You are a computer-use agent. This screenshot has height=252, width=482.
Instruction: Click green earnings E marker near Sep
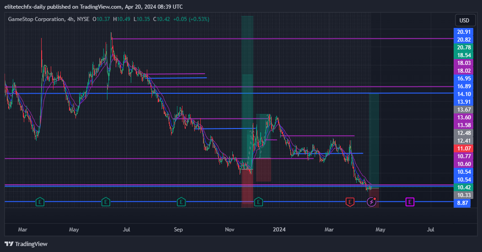[181, 202]
